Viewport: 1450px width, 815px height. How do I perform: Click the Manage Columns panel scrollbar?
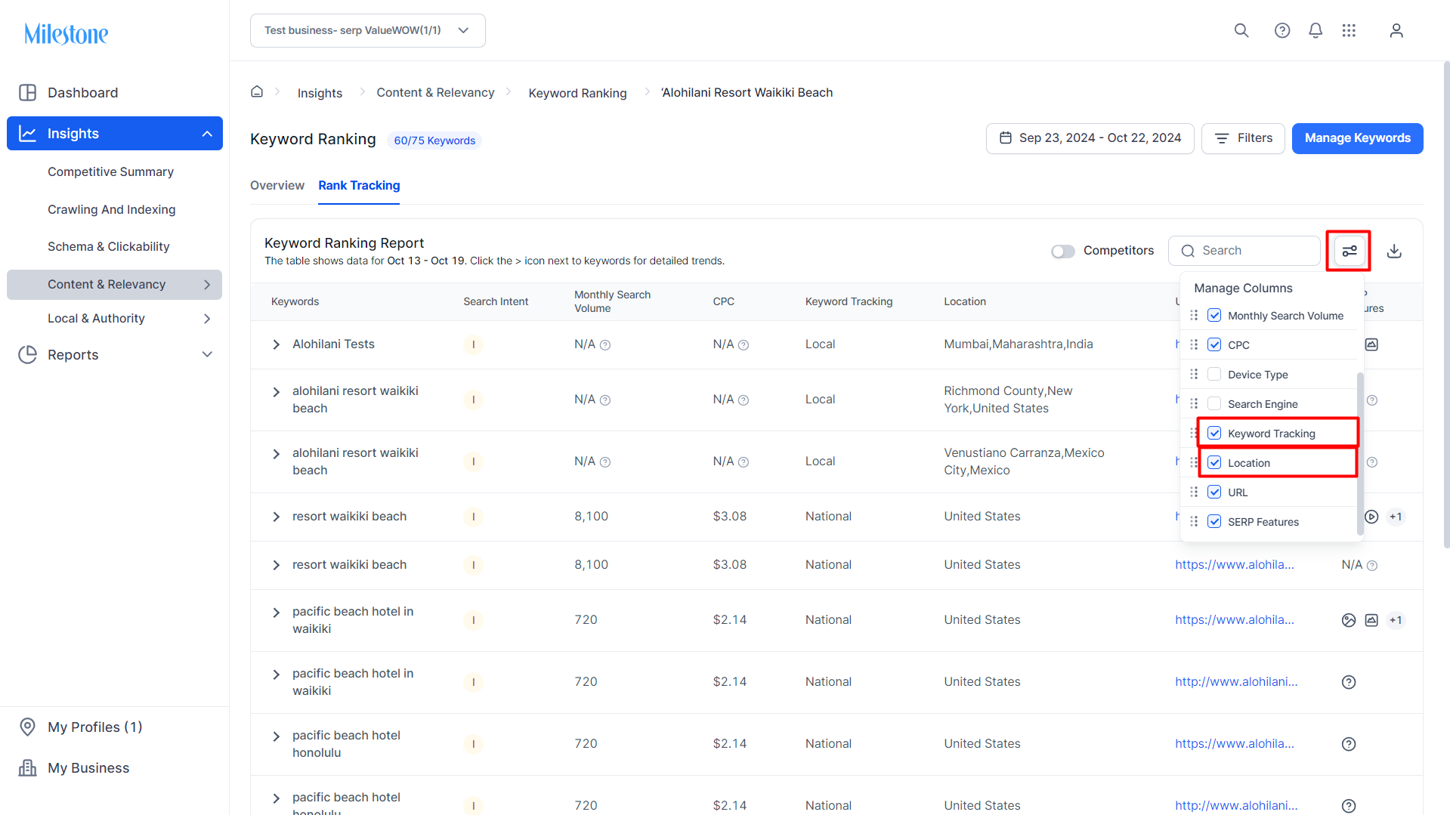pyautogui.click(x=1360, y=453)
